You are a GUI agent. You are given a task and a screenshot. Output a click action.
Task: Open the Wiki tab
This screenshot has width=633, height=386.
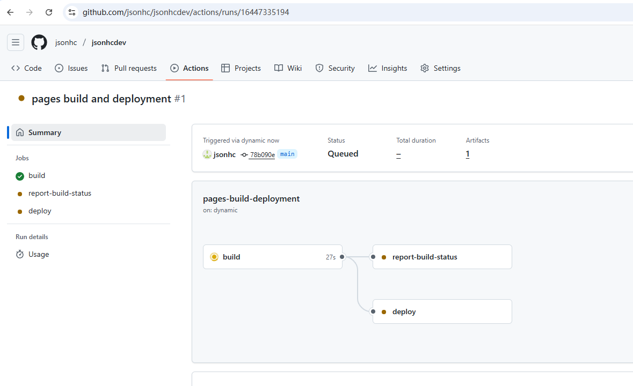tap(288, 69)
